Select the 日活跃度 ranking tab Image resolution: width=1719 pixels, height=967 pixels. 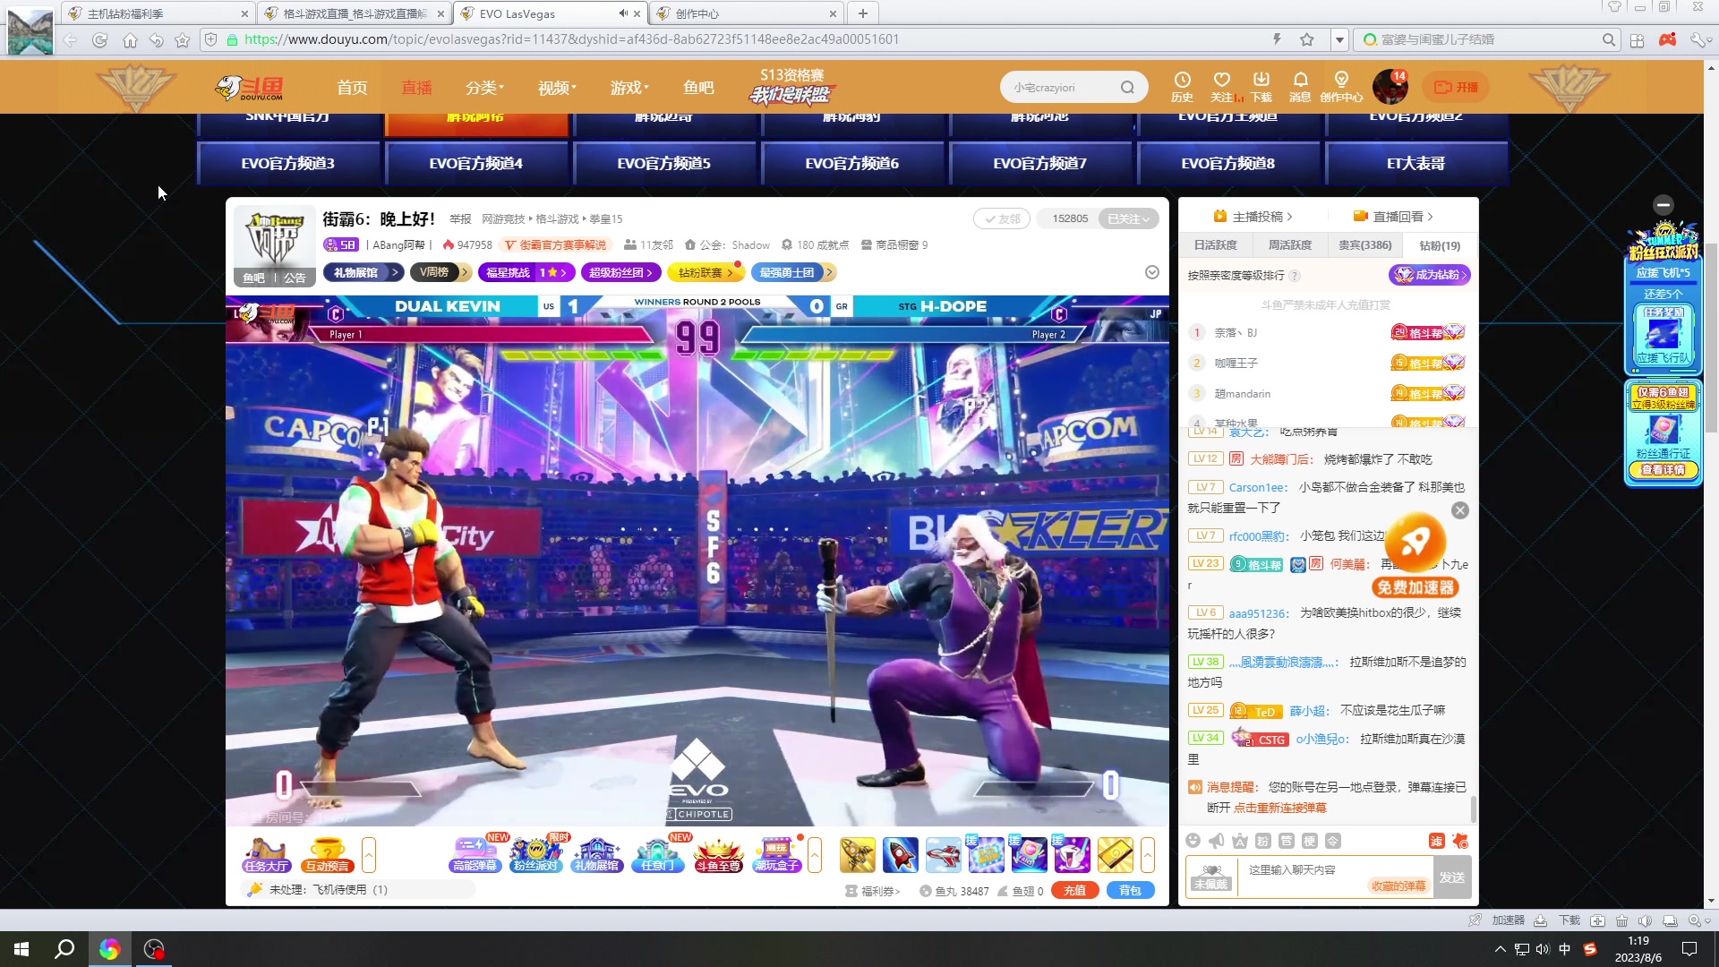coord(1216,245)
